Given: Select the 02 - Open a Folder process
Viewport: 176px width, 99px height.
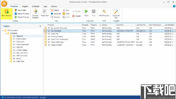Looking at the screenshot, I should (110, 45).
